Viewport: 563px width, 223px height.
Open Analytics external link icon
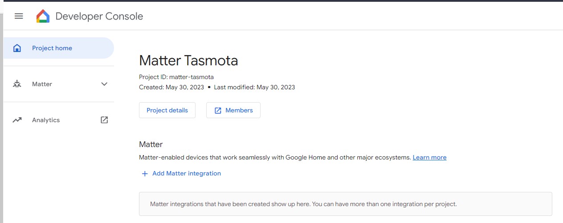pyautogui.click(x=104, y=120)
